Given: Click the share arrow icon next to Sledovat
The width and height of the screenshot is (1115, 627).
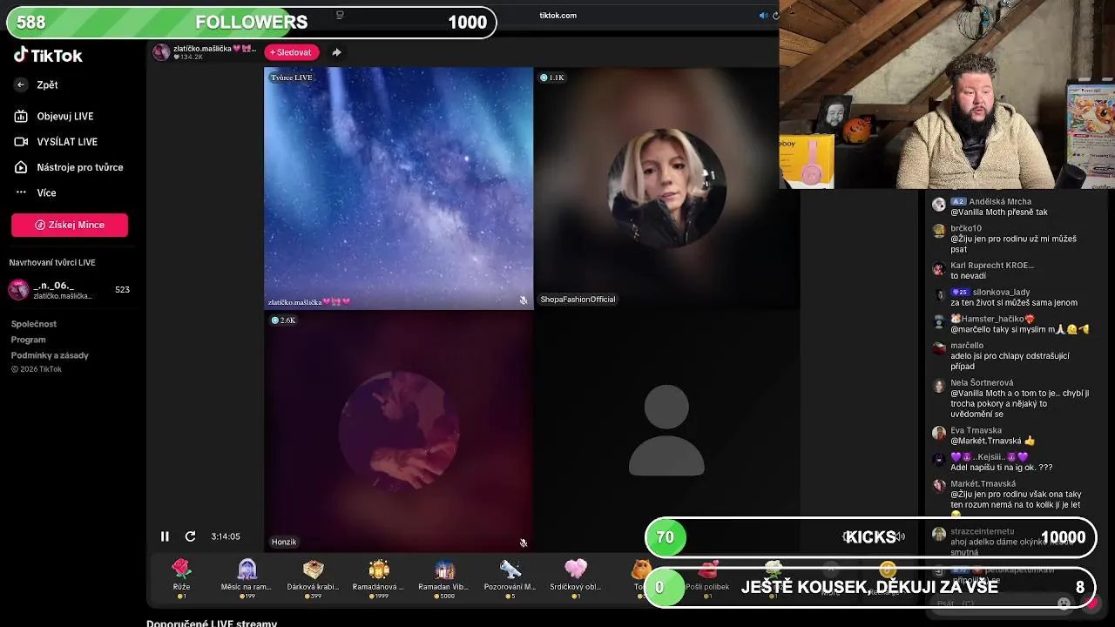Looking at the screenshot, I should click(336, 52).
